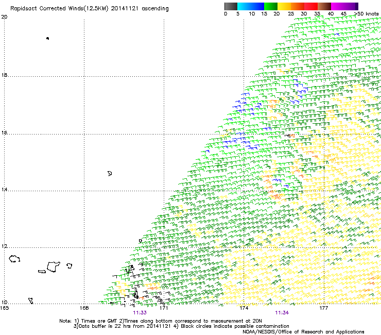This screenshot has width=381, height=335.
Task: Click the longitude label '168'
Action: tap(84, 308)
